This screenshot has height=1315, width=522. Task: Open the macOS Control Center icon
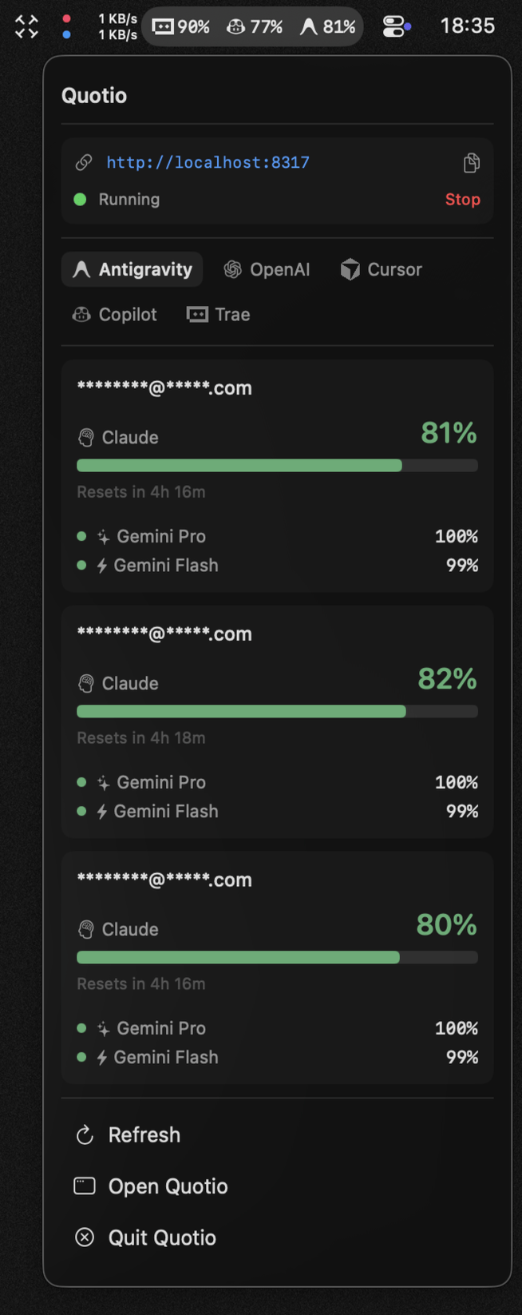pyautogui.click(x=396, y=26)
